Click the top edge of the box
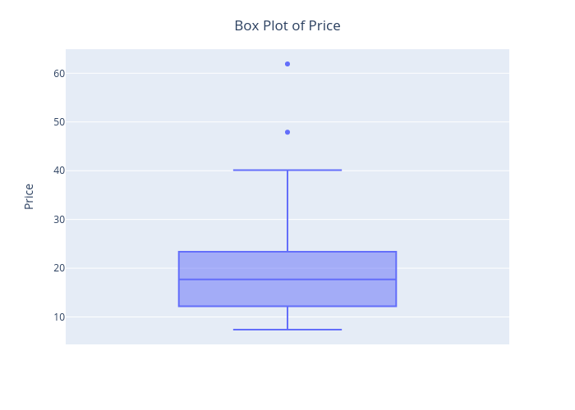The width and height of the screenshot is (575, 410). [x=287, y=252]
